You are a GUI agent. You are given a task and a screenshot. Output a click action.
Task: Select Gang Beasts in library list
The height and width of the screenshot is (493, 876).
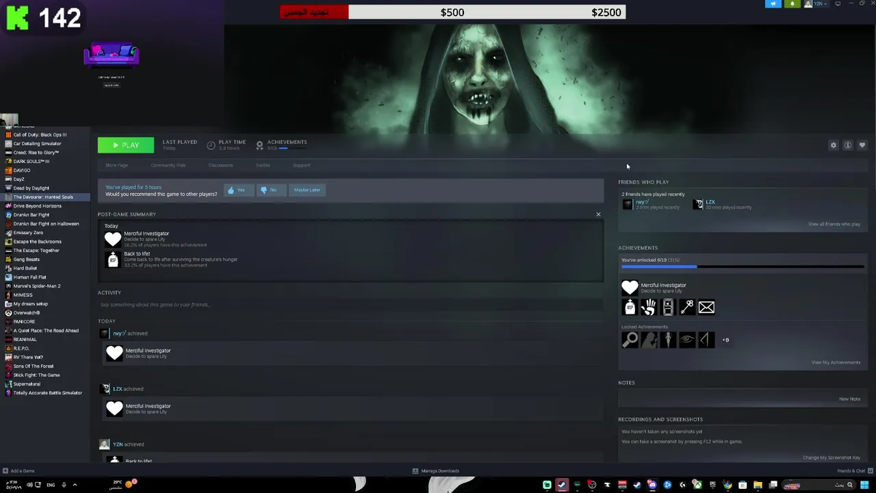click(26, 260)
